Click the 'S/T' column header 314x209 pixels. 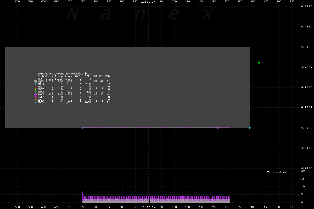click(87, 76)
